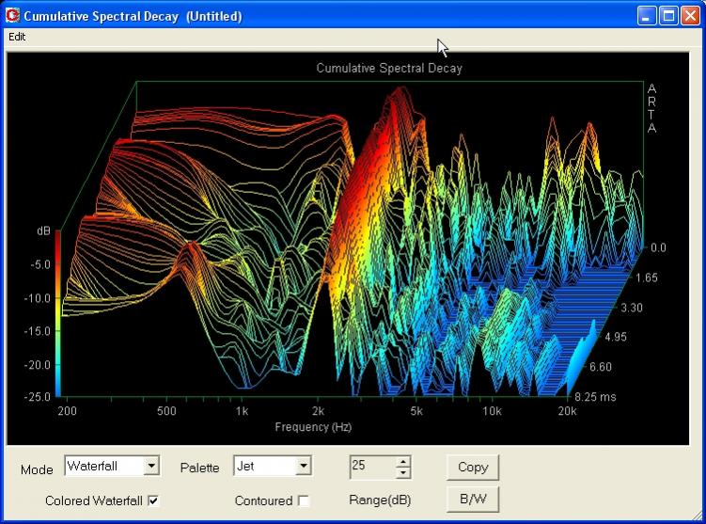Viewport: 706px width, 524px height.
Task: Click the vertical ARTA label on the plot
Action: point(651,108)
